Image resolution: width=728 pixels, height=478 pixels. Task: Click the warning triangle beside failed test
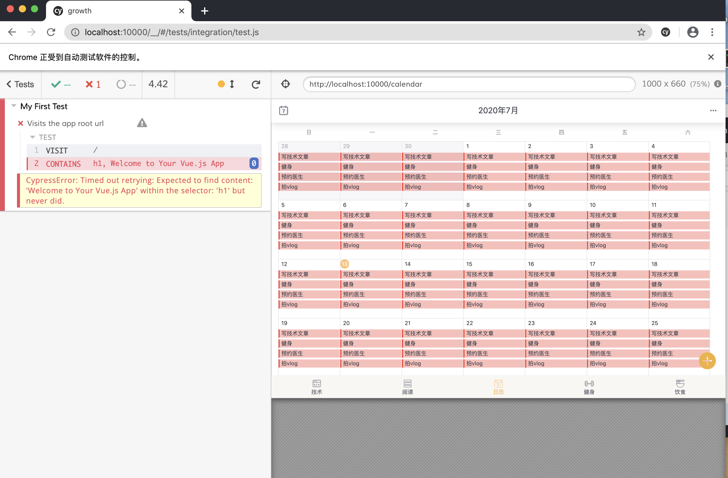(142, 123)
